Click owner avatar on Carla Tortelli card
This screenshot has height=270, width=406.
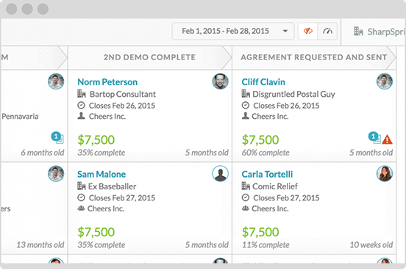384,173
